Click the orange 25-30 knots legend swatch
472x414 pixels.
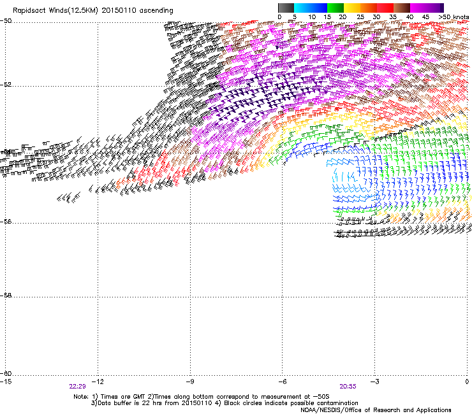(x=369, y=8)
